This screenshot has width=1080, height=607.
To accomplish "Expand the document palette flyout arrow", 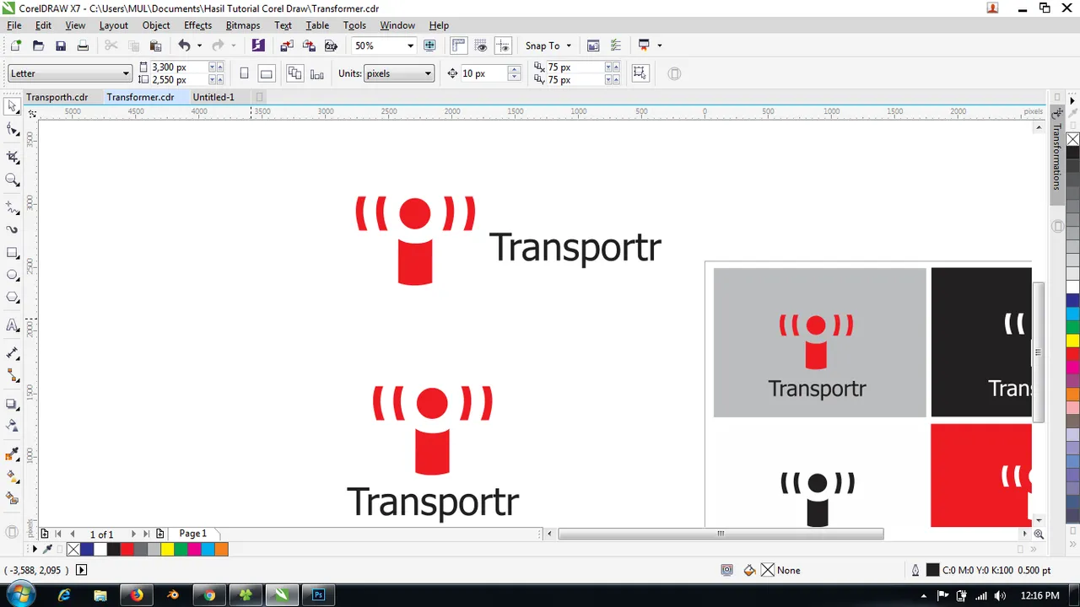I will 35,549.
